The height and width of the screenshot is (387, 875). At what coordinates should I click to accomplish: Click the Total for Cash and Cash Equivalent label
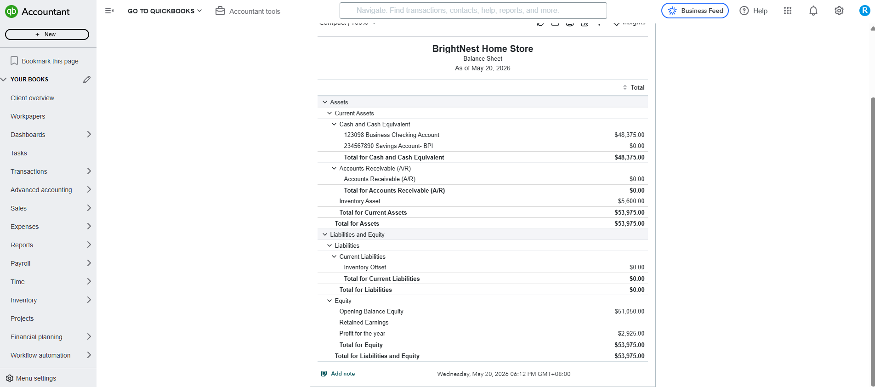tap(394, 157)
